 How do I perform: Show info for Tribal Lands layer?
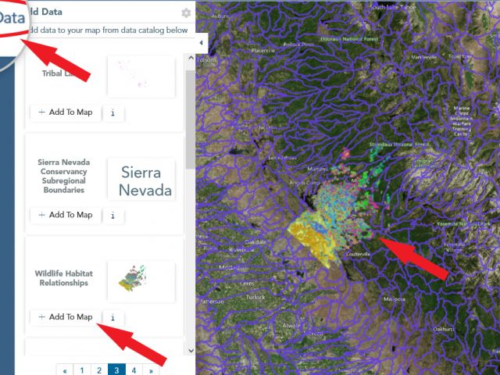click(112, 112)
